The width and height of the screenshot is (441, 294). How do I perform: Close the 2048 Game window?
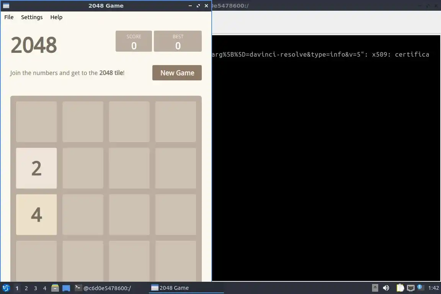coord(206,6)
